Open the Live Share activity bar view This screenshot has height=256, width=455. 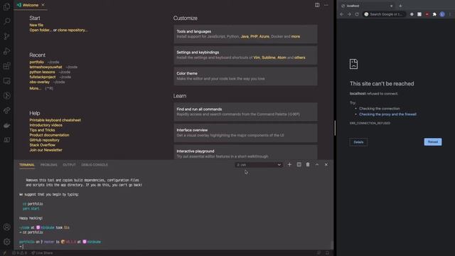[6, 110]
